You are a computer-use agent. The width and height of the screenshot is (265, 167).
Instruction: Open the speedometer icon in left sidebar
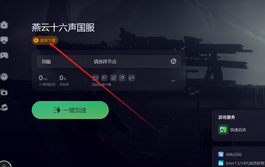tap(4, 77)
